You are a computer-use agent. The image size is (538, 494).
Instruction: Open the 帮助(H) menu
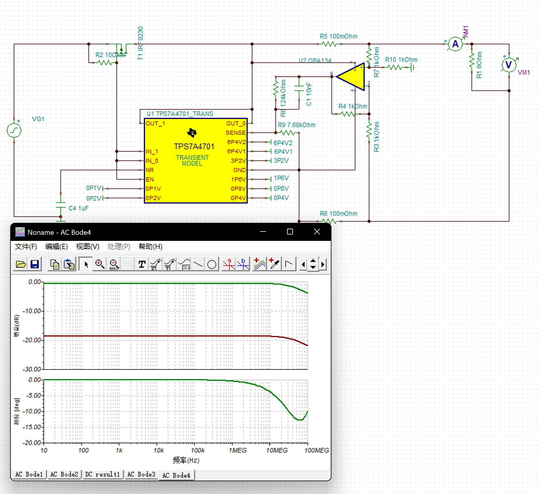150,247
